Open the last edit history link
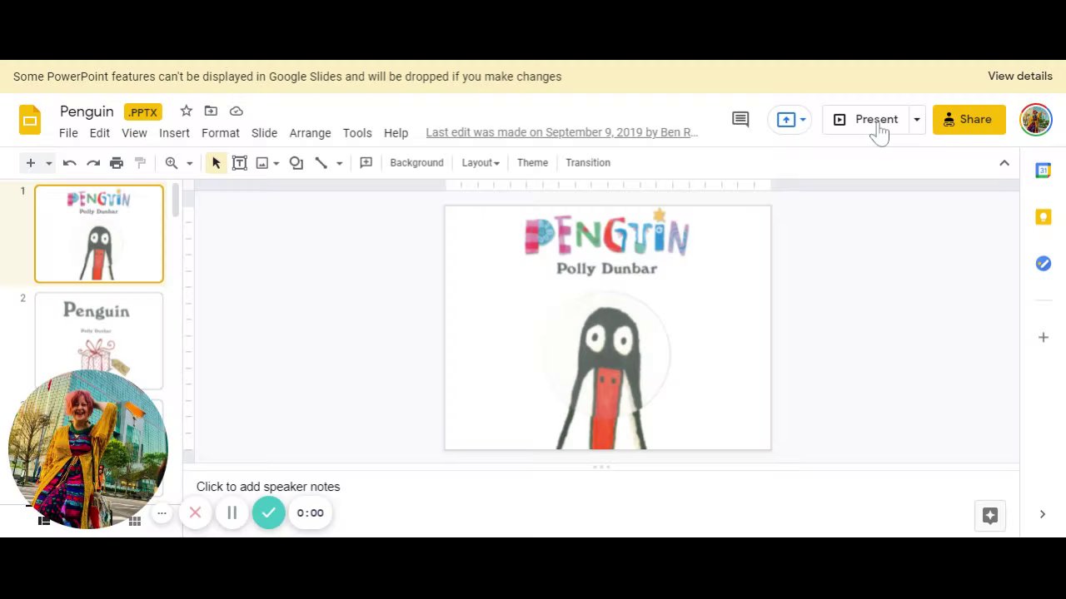The image size is (1066, 599). pyautogui.click(x=562, y=132)
